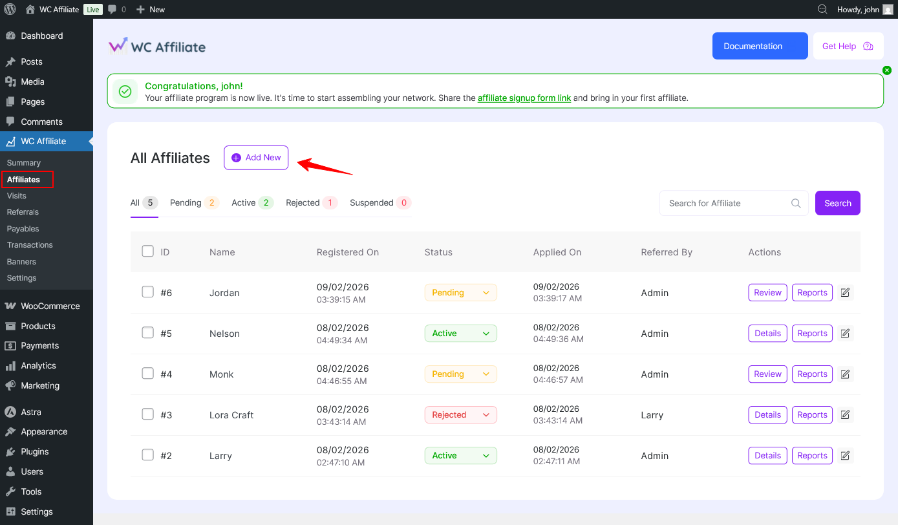Click into the Search for Affiliate field
This screenshot has height=525, width=898.
pyautogui.click(x=724, y=203)
